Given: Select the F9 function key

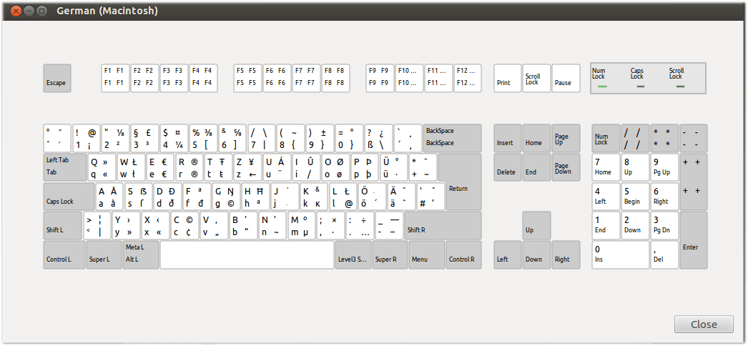Looking at the screenshot, I should (x=380, y=78).
